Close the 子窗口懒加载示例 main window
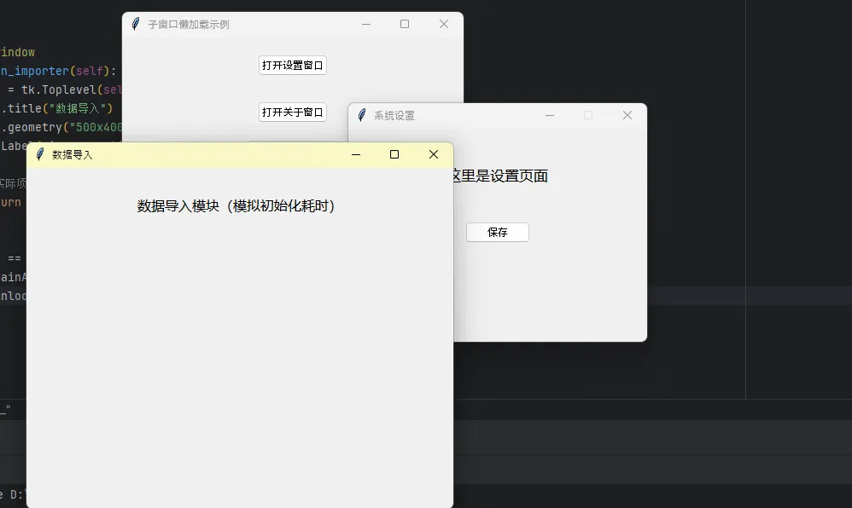The image size is (852, 508). tap(443, 24)
